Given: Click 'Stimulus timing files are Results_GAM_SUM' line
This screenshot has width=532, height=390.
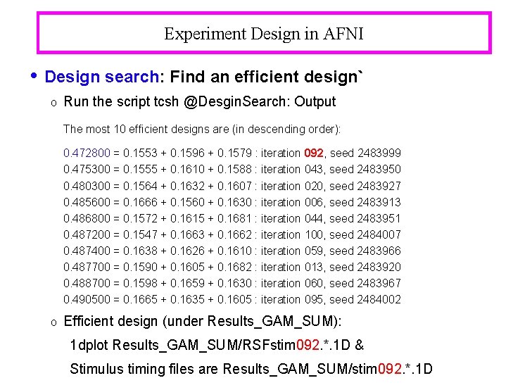Looking at the screenshot, I should point(251,369).
